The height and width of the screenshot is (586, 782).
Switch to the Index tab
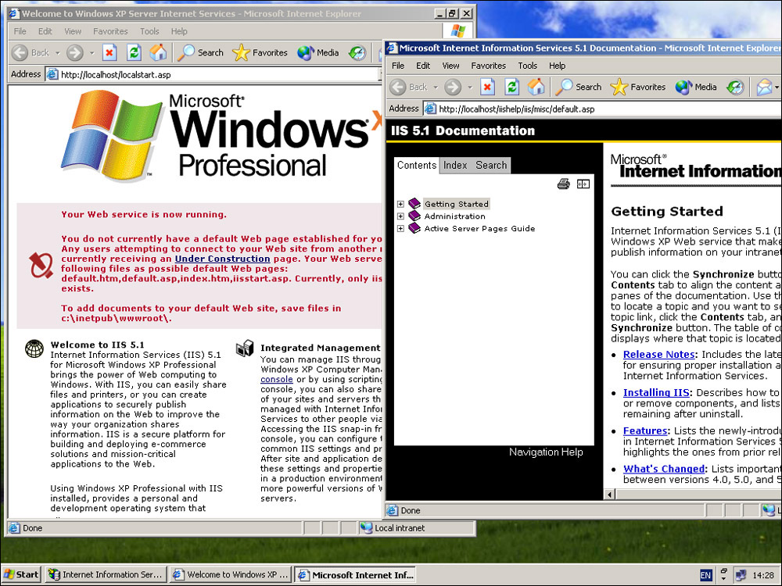(455, 165)
